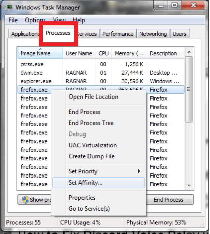Choose Set Affinity... in context menu

[99, 182]
